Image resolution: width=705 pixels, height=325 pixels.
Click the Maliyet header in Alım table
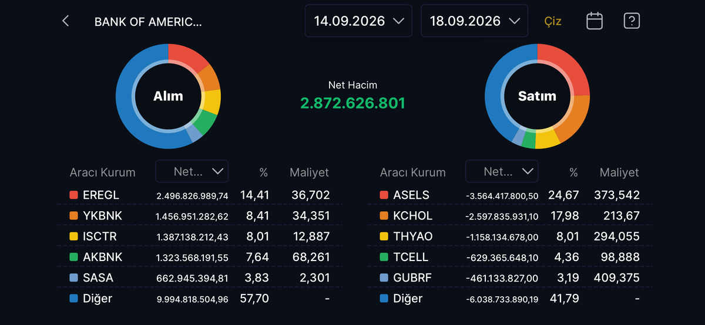pyautogui.click(x=309, y=172)
